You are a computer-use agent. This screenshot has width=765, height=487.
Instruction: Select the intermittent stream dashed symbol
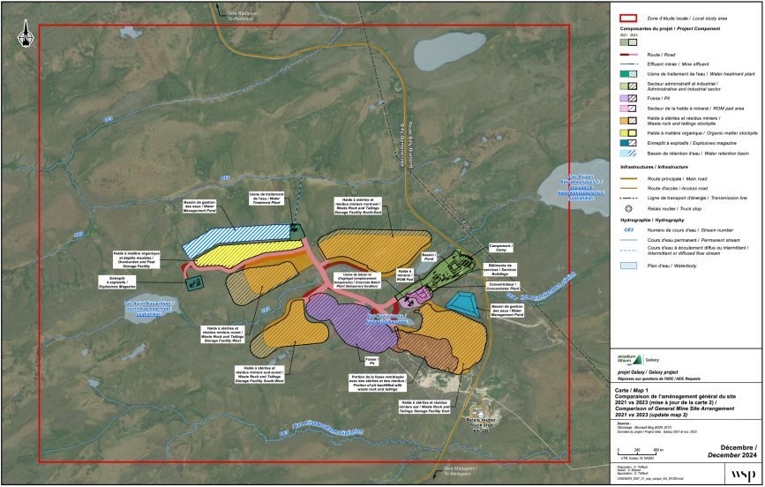[628, 250]
